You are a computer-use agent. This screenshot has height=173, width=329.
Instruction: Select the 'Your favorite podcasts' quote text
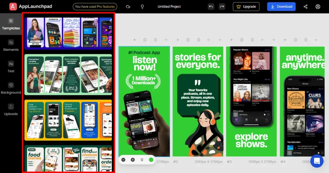click(x=198, y=97)
